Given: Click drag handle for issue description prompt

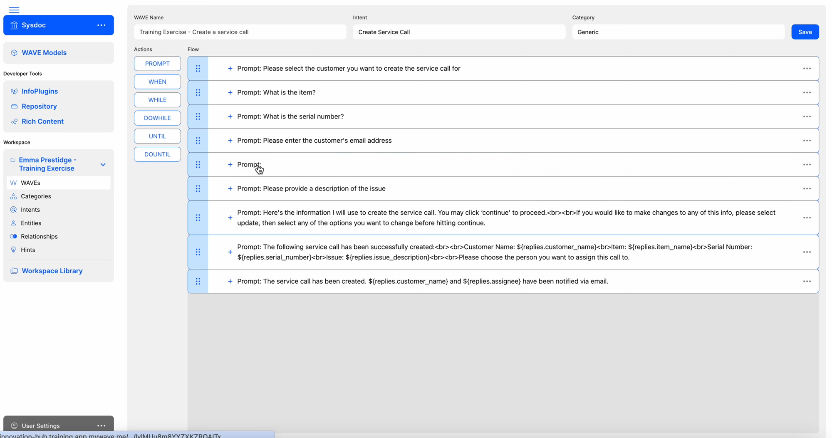Looking at the screenshot, I should [x=198, y=188].
